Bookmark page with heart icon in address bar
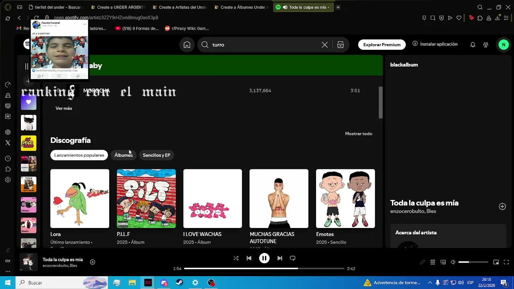 click(459, 18)
